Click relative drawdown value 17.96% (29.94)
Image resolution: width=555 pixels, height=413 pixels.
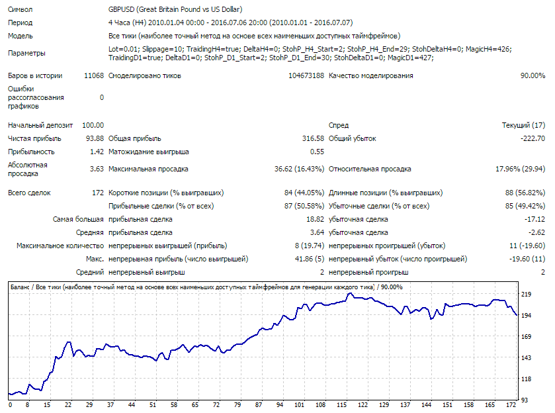pos(521,169)
